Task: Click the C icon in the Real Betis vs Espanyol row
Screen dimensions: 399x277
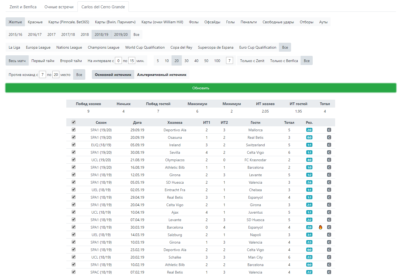Action: click(x=329, y=197)
